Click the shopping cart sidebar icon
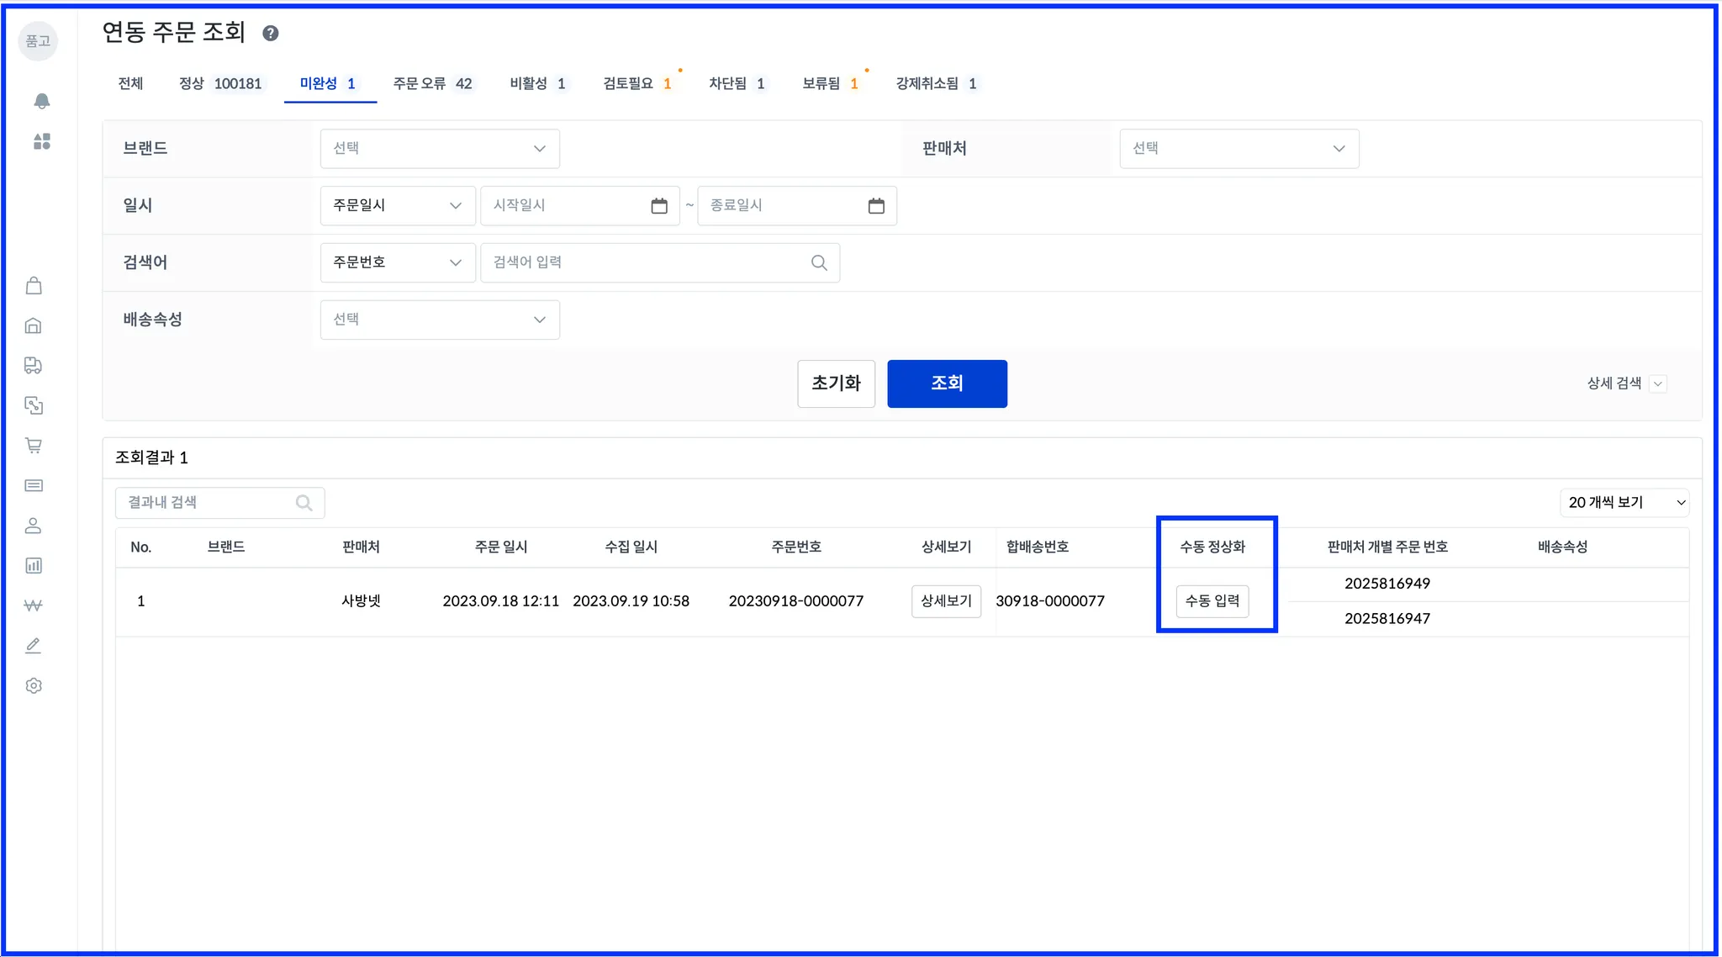Screen dimensions: 1722x957 point(34,445)
